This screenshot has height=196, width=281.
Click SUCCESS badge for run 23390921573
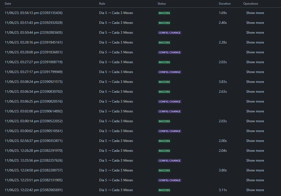click(x=164, y=82)
